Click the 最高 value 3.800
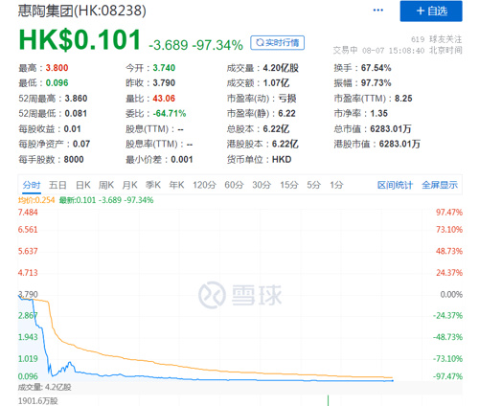Viewport: 479px width, 406px height. (x=57, y=68)
